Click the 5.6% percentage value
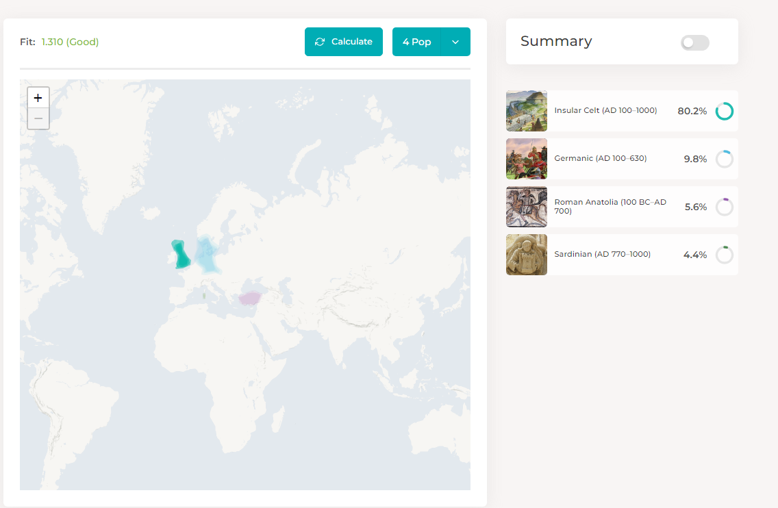The width and height of the screenshot is (778, 508). (x=696, y=207)
